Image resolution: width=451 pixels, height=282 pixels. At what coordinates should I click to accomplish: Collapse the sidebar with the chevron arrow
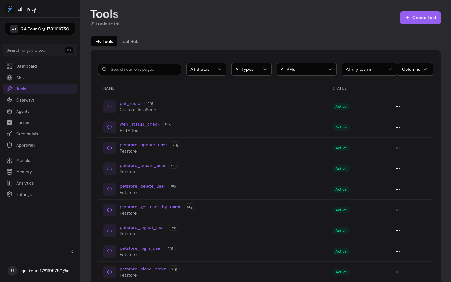(72, 252)
